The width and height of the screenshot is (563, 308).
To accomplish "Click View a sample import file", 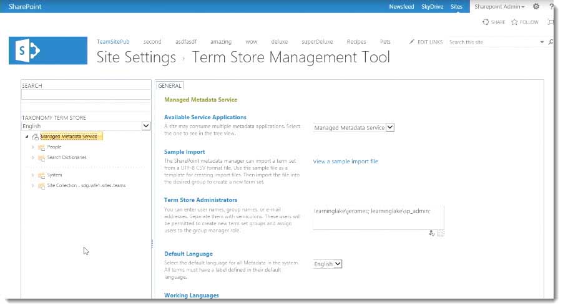I will tap(345, 161).
